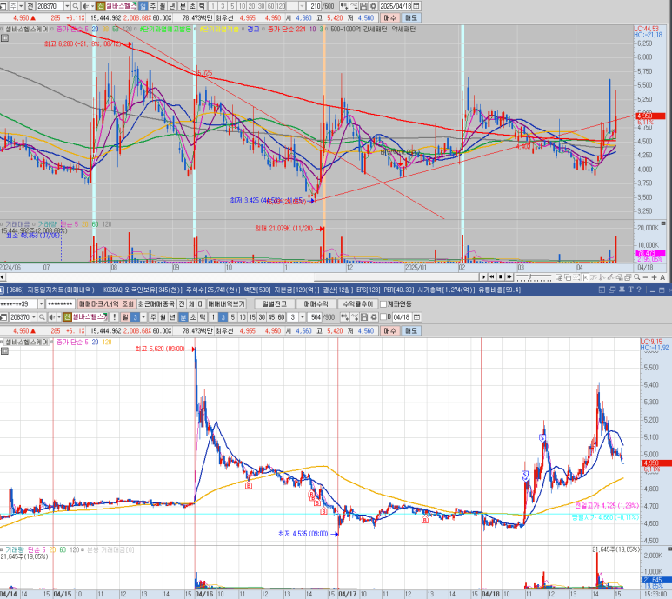The width and height of the screenshot is (672, 599).
Task: Click the save disk icon in the lower chart toolbar
Action: [364, 317]
